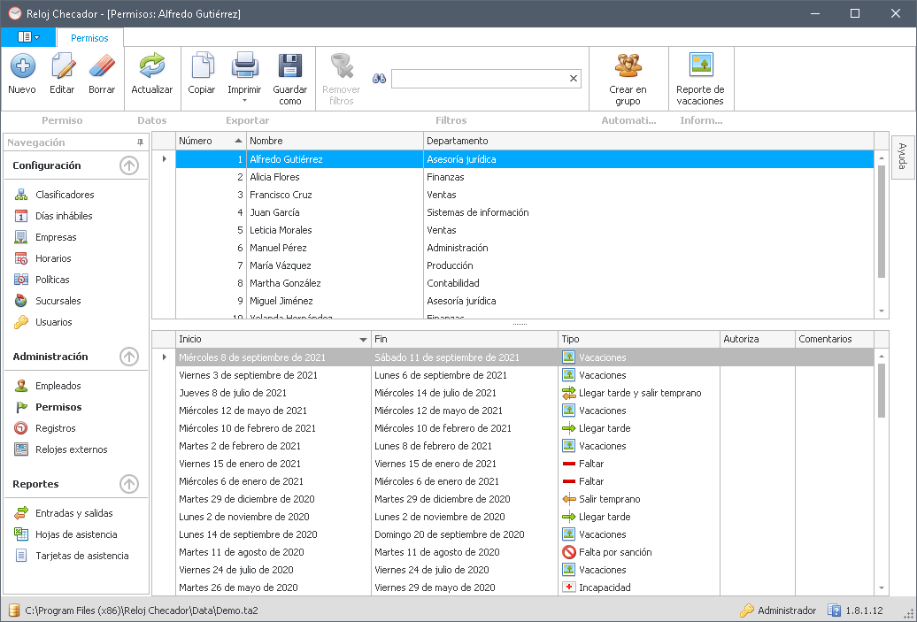
Task: Open Empleados in navigation panel
Action: tap(58, 386)
